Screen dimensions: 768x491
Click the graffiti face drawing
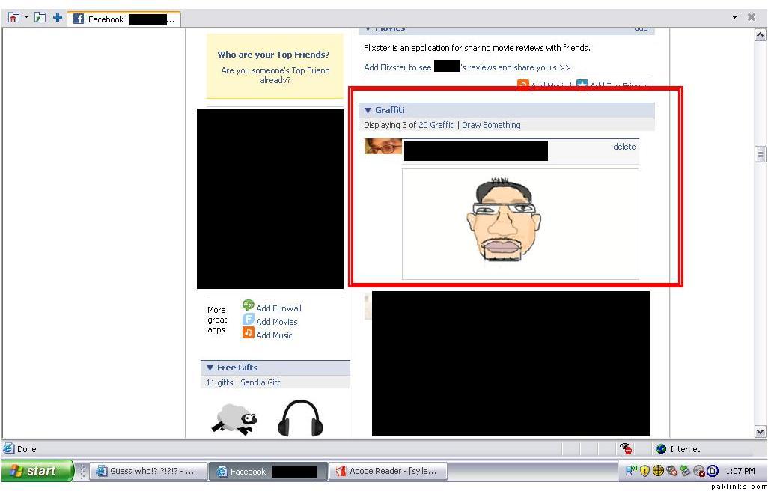(503, 222)
